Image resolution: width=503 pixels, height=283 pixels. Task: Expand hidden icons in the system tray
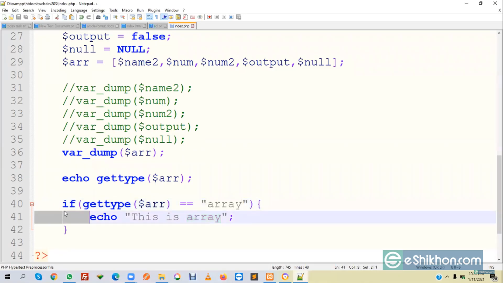click(x=447, y=277)
